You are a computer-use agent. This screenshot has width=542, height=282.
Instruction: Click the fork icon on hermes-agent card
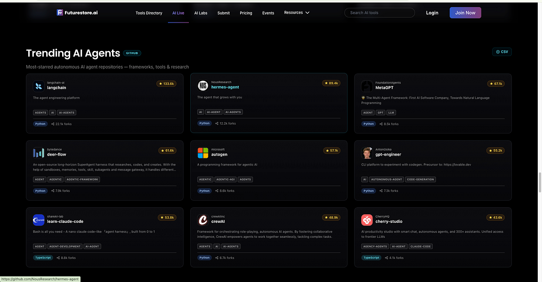(217, 123)
